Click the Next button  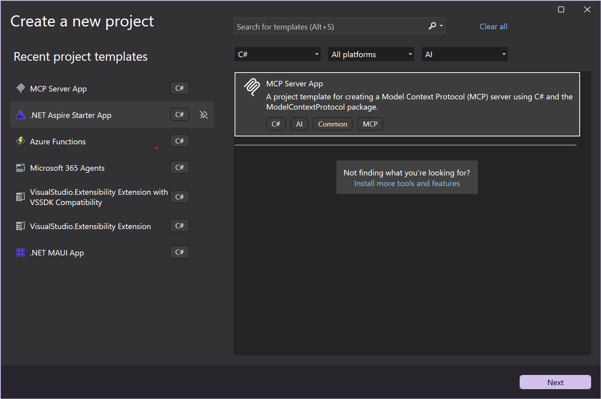click(x=555, y=382)
